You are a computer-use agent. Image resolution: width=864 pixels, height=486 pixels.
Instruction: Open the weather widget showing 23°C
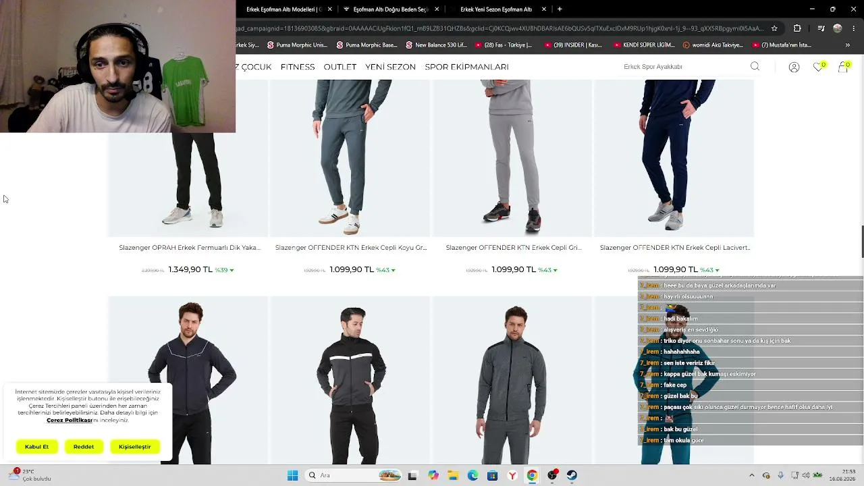30,475
